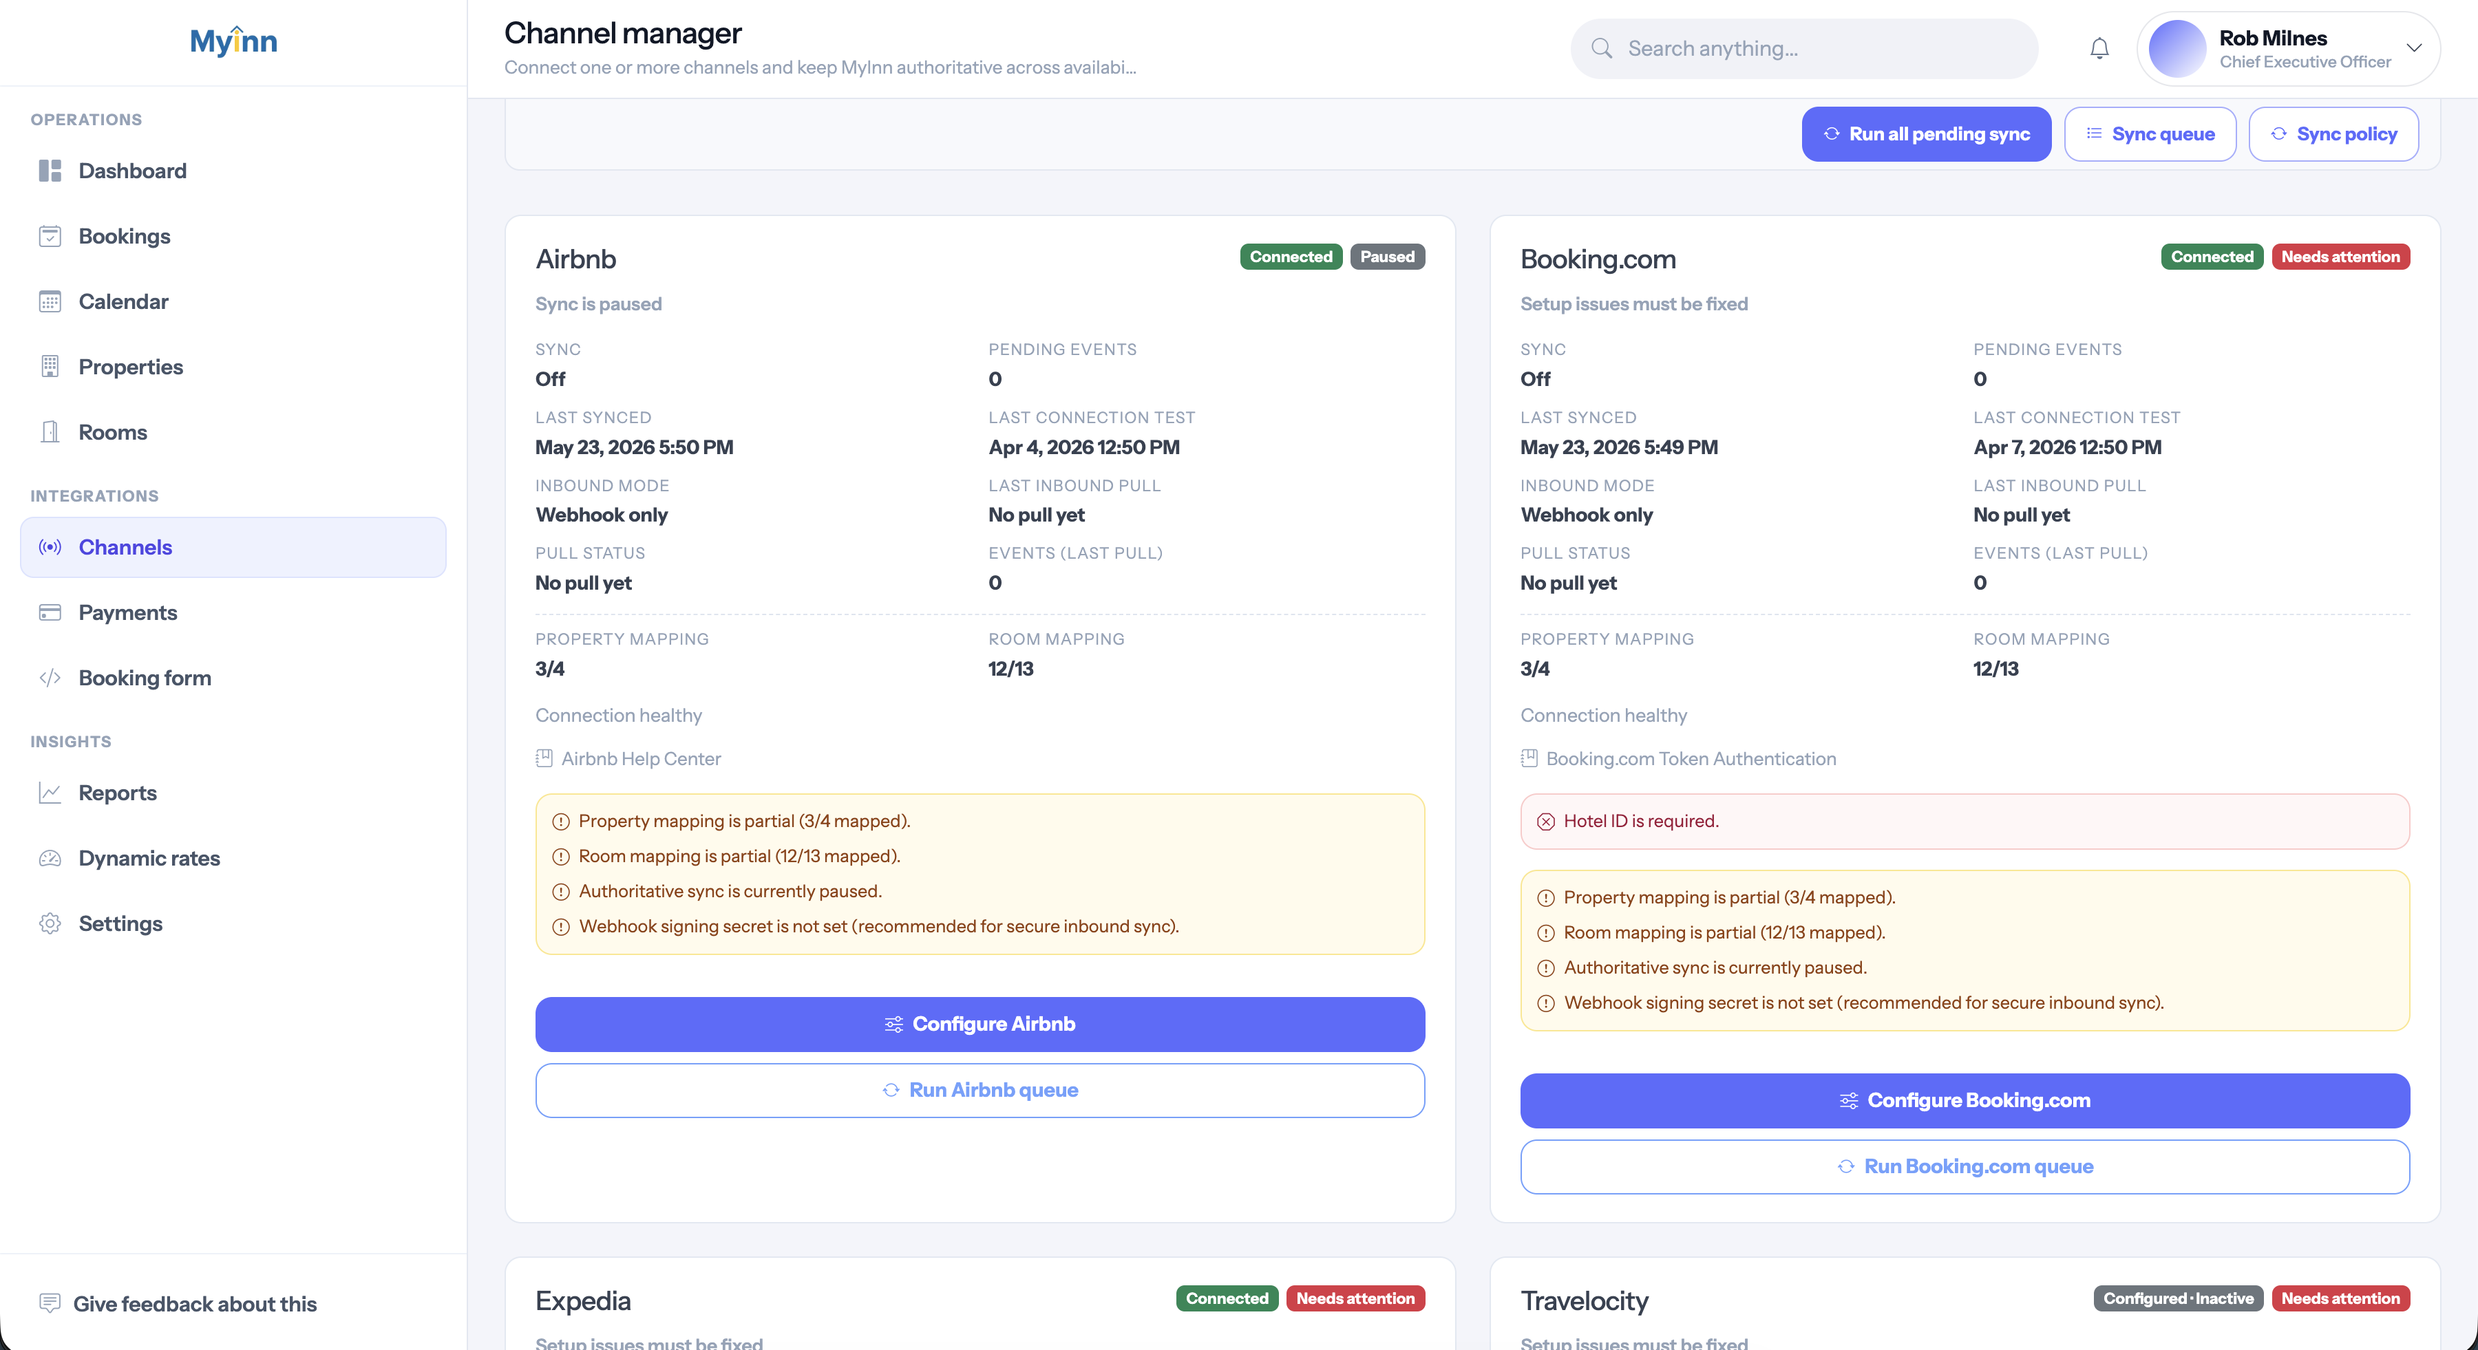2478x1350 pixels.
Task: Open Dynamic rates page
Action: 233,859
